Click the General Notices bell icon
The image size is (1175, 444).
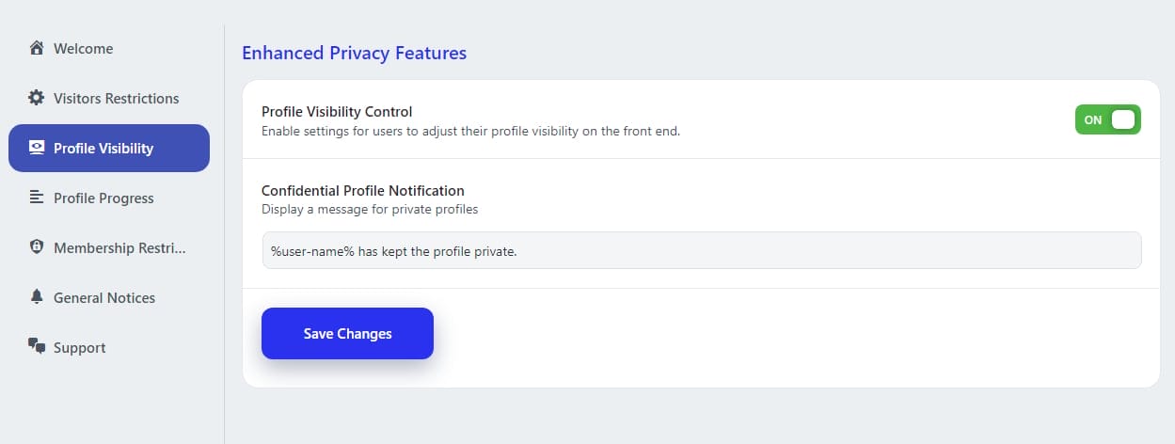[x=37, y=297]
